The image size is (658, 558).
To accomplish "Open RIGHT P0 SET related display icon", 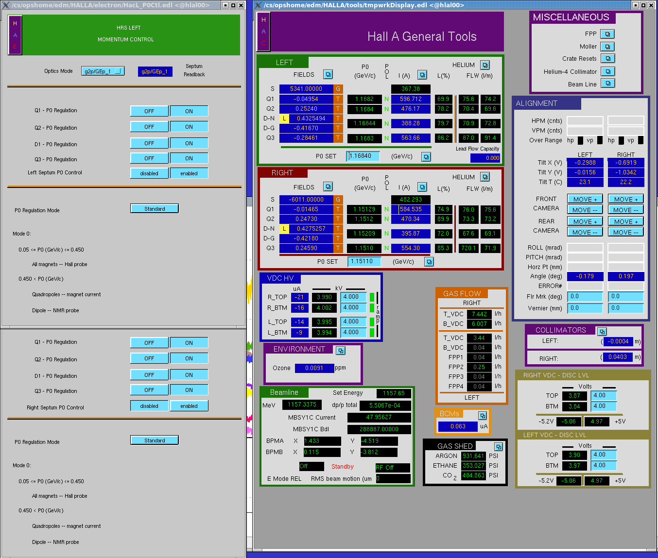I will tap(429, 262).
